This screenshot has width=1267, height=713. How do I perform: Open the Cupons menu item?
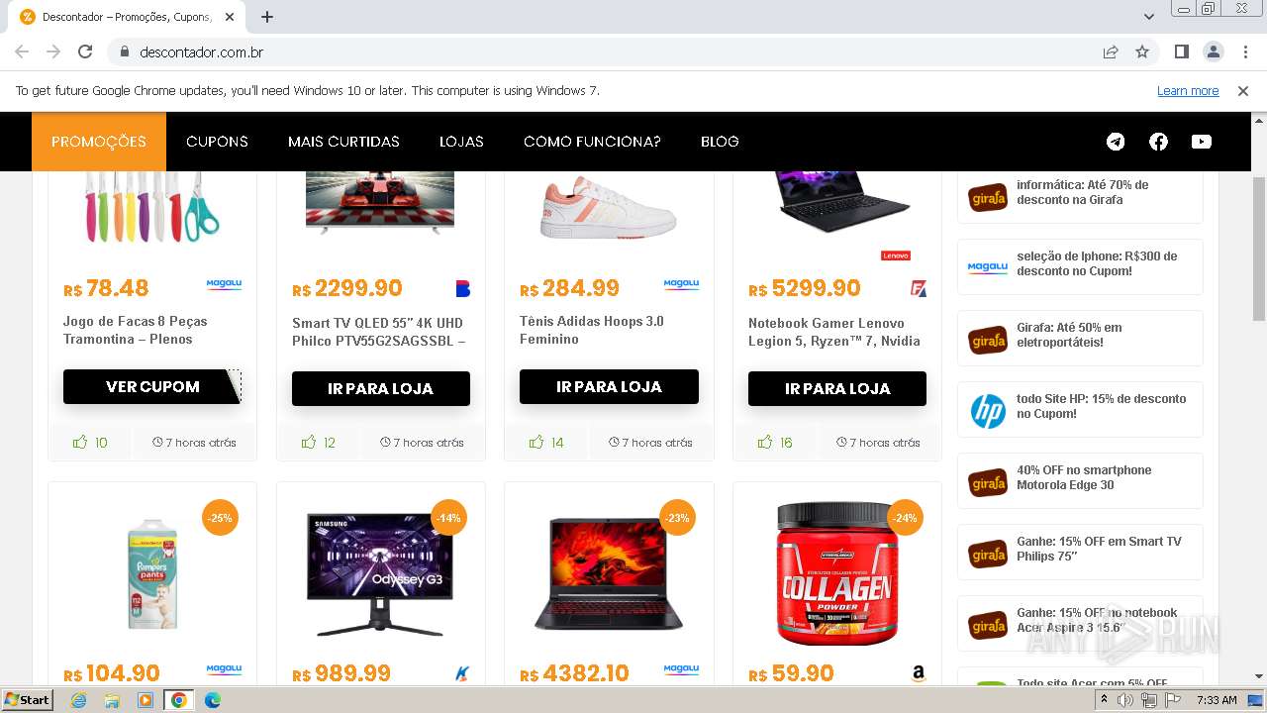coord(217,142)
